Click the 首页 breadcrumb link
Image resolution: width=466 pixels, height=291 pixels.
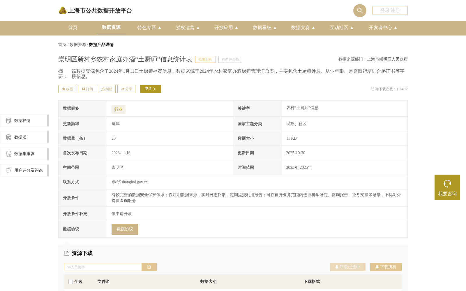point(62,45)
